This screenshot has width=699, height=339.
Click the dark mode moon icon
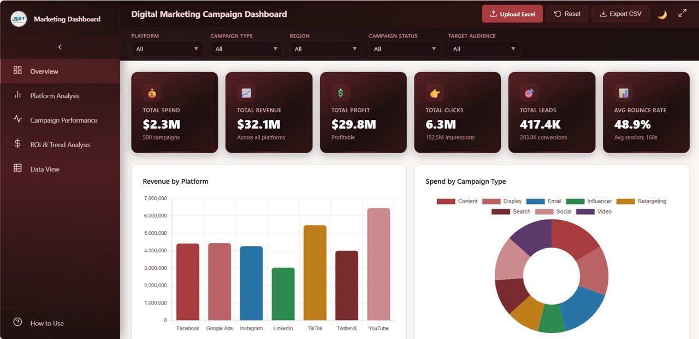point(662,14)
